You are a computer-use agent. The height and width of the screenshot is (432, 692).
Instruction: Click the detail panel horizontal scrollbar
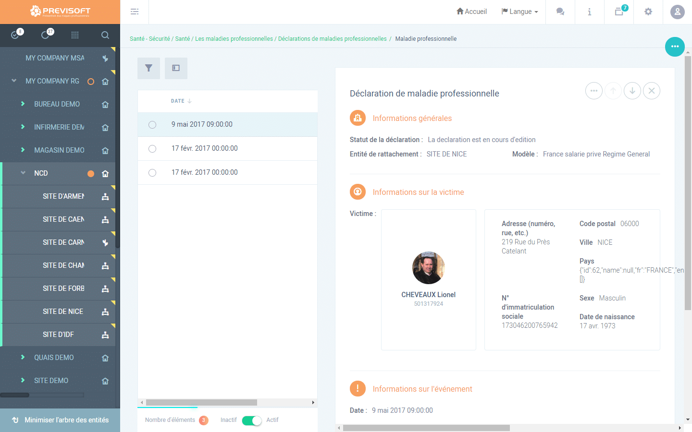click(426, 428)
